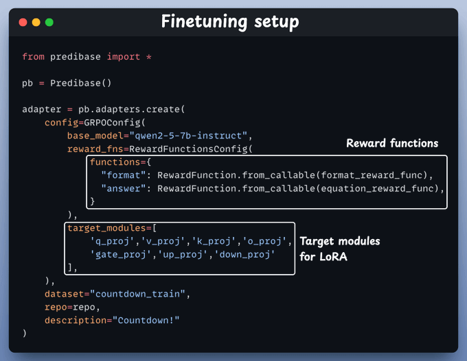
Task: Click the "answer" dictionary key
Action: 124,188
